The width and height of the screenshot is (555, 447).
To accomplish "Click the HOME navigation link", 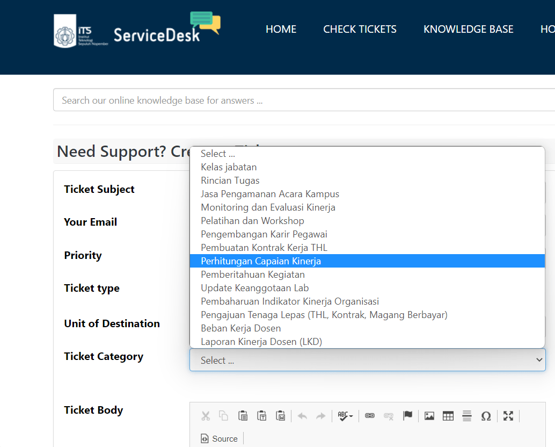I will pyautogui.click(x=281, y=30).
